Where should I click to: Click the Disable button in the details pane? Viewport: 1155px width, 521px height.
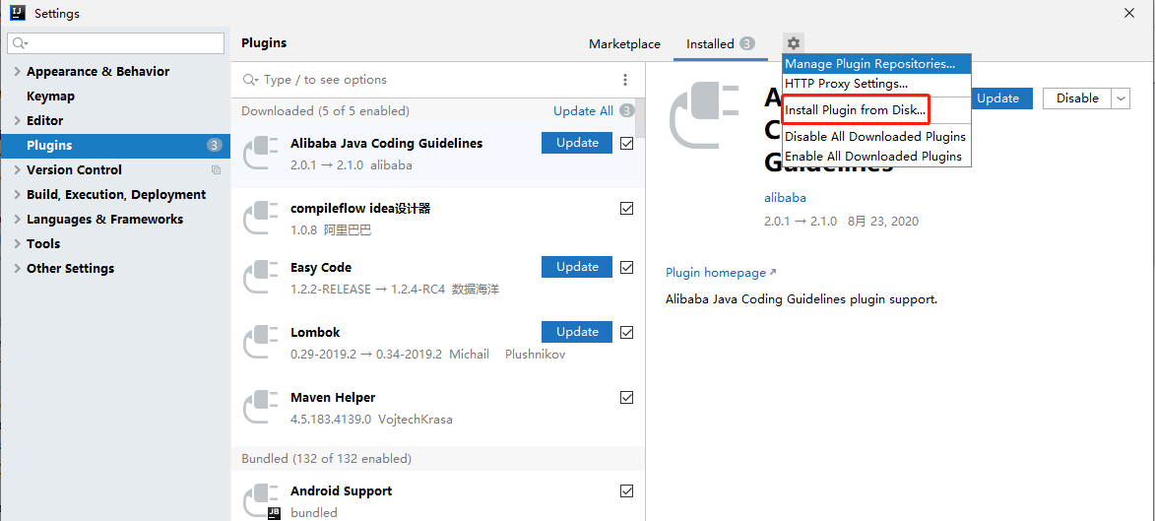pos(1077,98)
